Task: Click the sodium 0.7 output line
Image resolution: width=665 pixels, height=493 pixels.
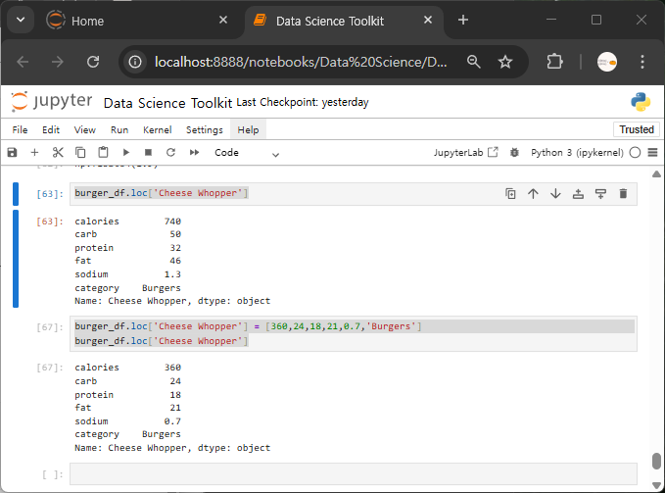Action: tap(127, 421)
